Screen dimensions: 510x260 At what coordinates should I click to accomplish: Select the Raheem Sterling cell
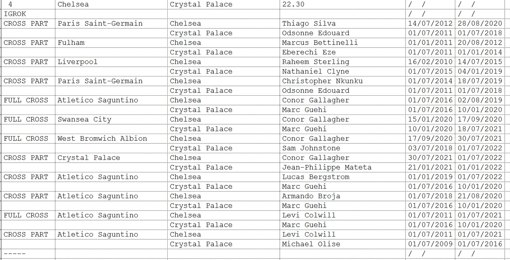(342, 62)
